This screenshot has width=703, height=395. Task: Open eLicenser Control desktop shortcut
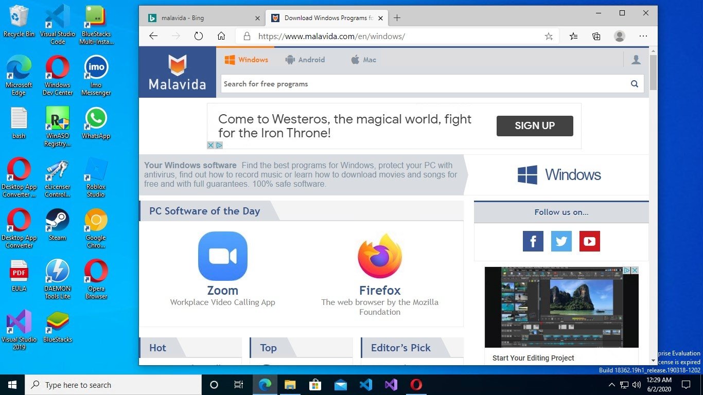(58, 177)
